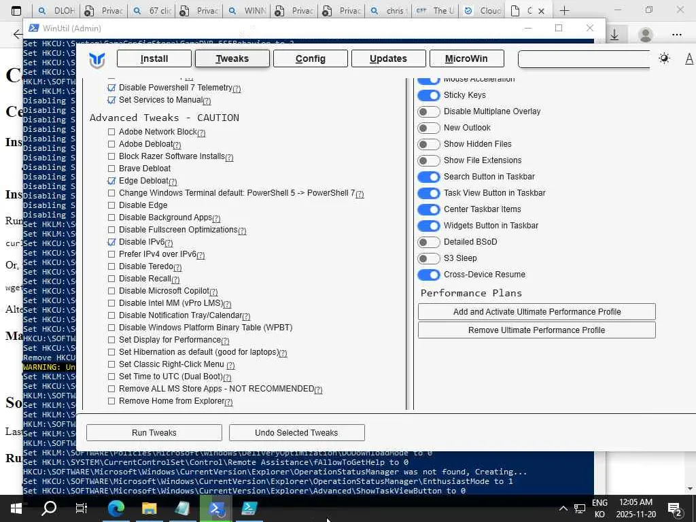Click the WinUtil logo icon
The width and height of the screenshot is (696, 522).
coord(97,60)
